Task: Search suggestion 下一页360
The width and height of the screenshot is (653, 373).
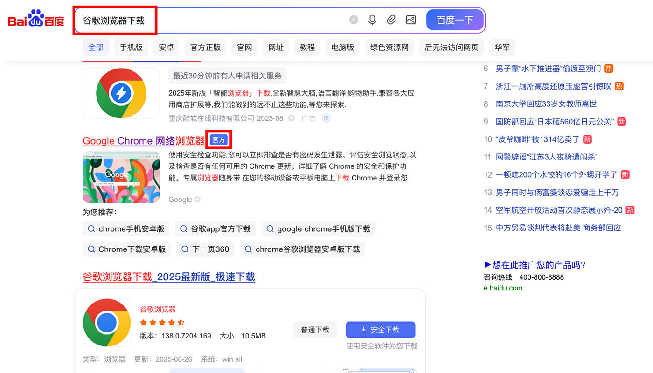Action: [x=205, y=249]
